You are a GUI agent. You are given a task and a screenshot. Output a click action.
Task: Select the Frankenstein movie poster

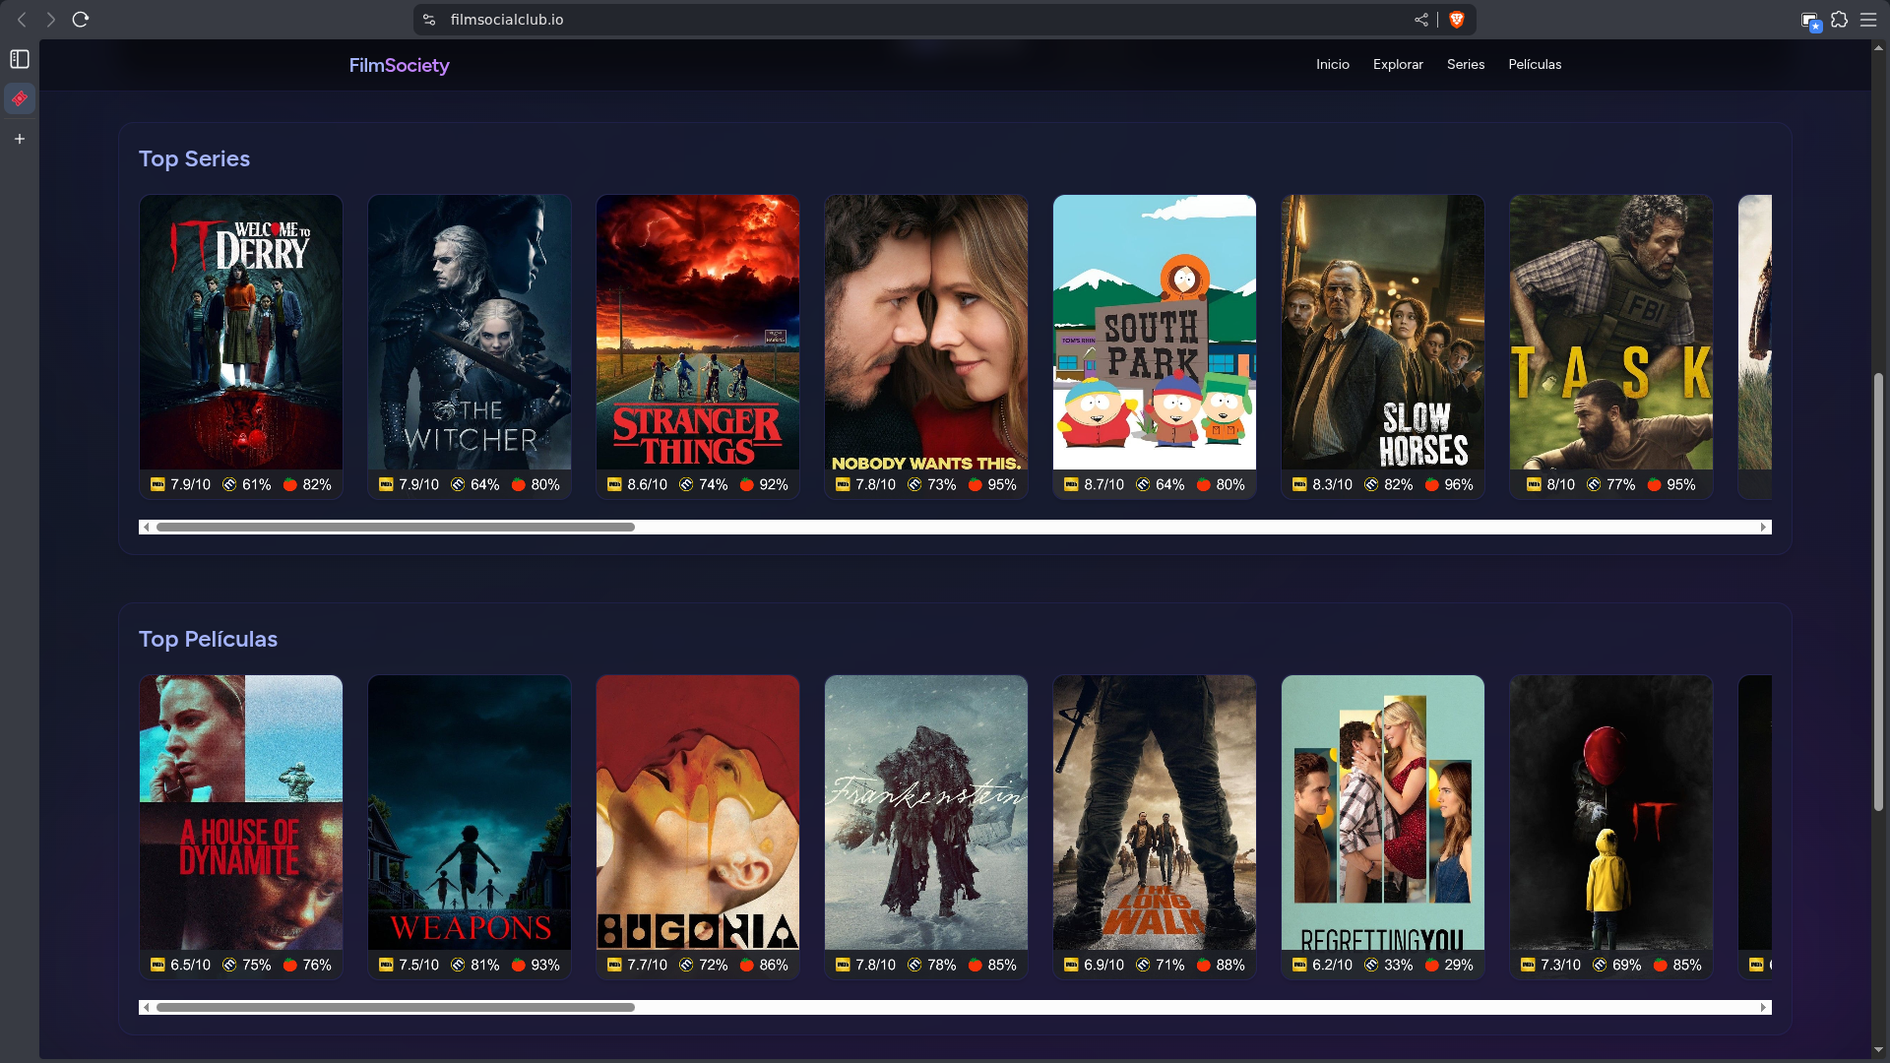point(925,812)
